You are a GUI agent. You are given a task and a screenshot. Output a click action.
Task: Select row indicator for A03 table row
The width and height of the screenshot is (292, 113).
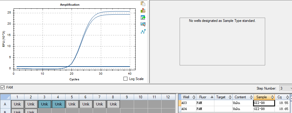pyautogui.click(x=180, y=103)
